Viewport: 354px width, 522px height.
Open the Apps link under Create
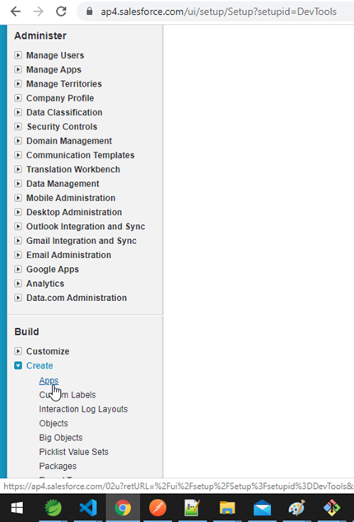click(49, 380)
